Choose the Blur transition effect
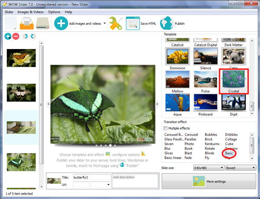 (x=167, y=148)
